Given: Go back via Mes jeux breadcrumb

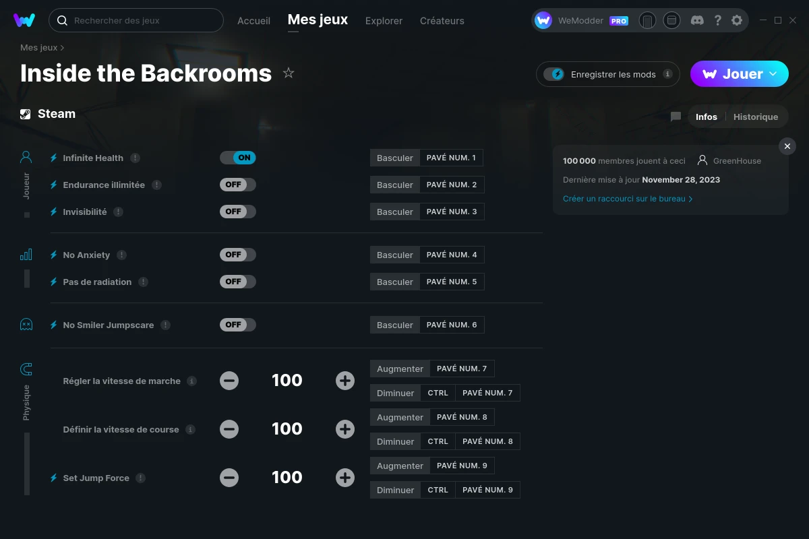Looking at the screenshot, I should [x=38, y=48].
